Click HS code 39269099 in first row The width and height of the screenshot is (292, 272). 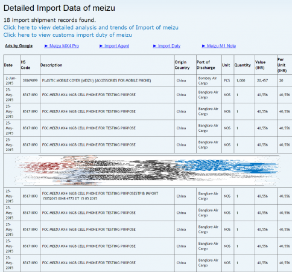(x=30, y=80)
